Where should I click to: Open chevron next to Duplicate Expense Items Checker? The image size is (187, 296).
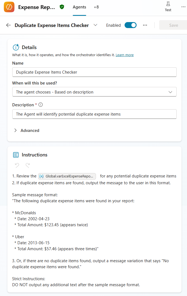point(95,25)
